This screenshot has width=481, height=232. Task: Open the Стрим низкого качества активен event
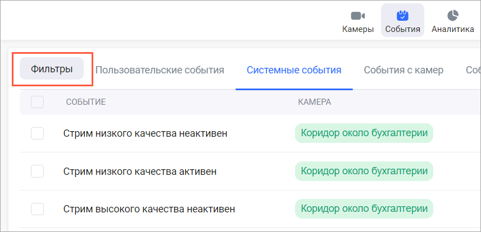pos(140,171)
